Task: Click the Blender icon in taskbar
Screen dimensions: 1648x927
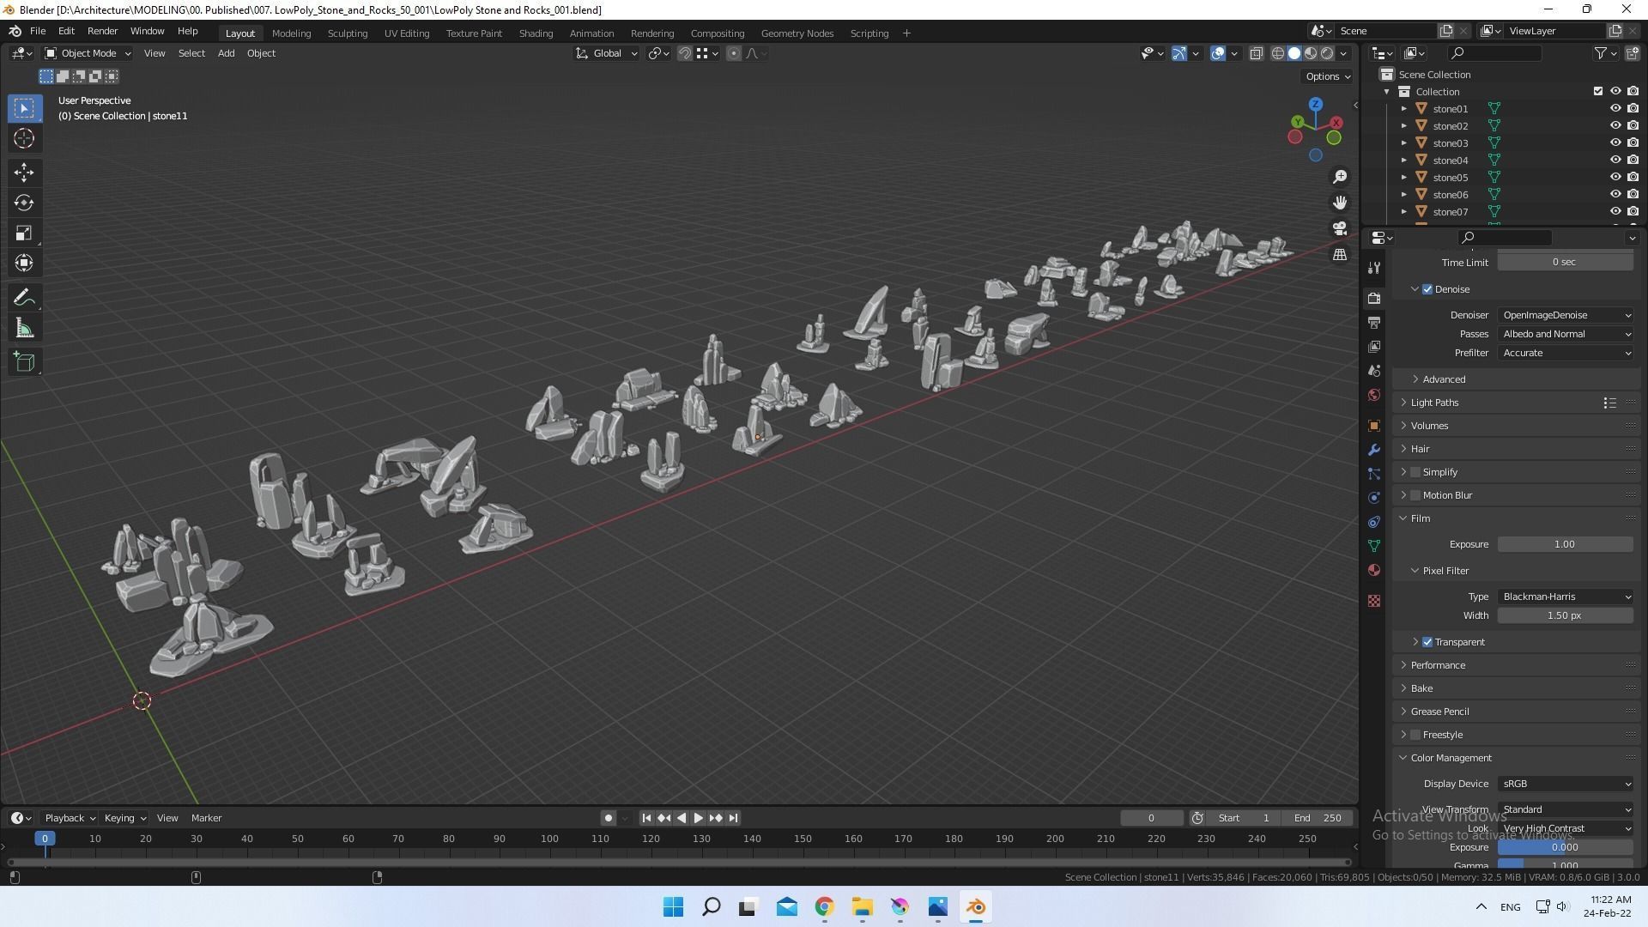Action: coord(976,907)
